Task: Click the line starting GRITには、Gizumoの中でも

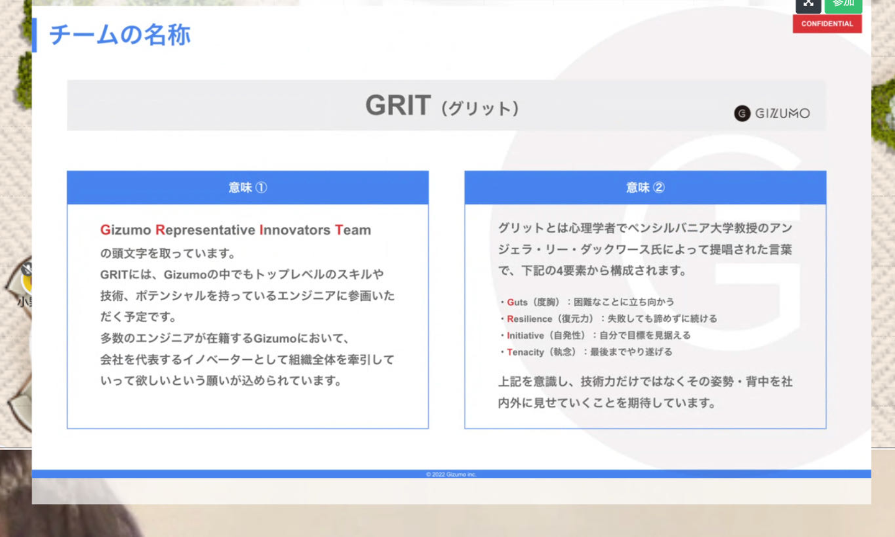Action: [x=242, y=274]
